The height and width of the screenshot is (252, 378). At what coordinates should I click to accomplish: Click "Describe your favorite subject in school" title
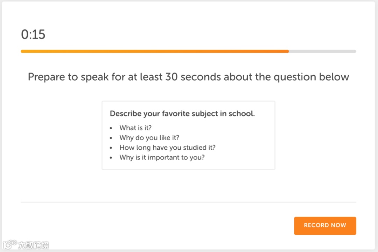pyautogui.click(x=182, y=114)
